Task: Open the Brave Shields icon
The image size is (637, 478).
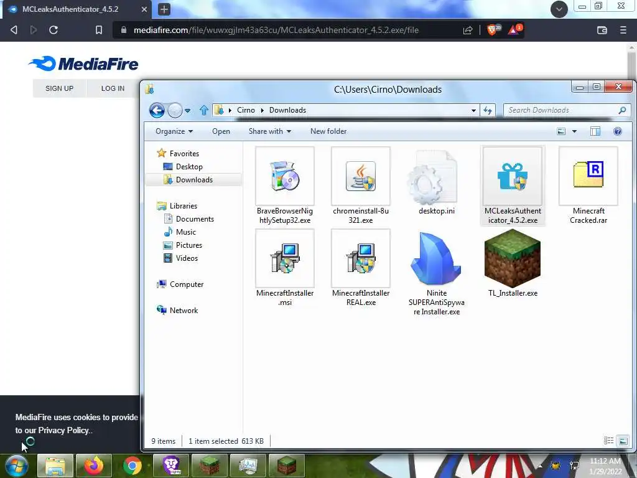Action: tap(493, 30)
